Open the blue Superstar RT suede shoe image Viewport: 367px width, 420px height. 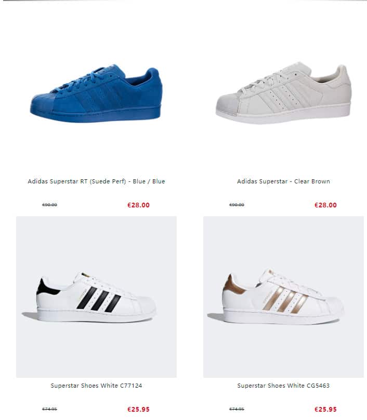coord(96,92)
